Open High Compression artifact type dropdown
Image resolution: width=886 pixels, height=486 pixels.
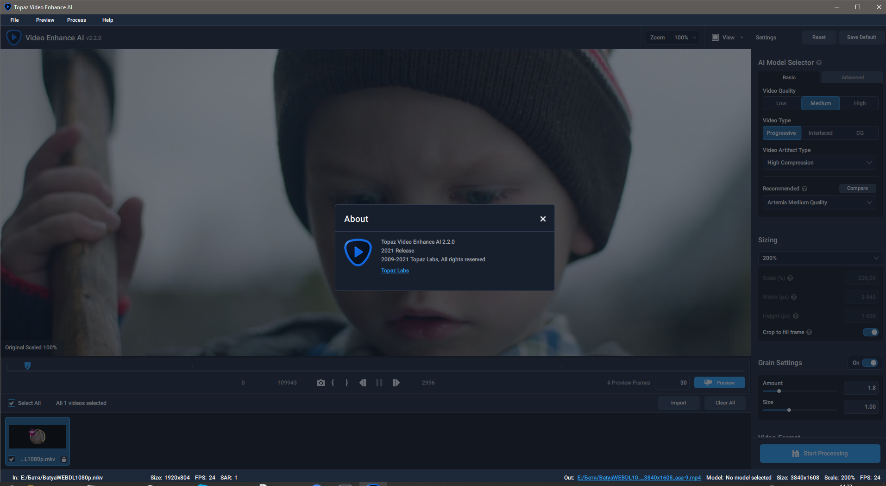point(819,163)
